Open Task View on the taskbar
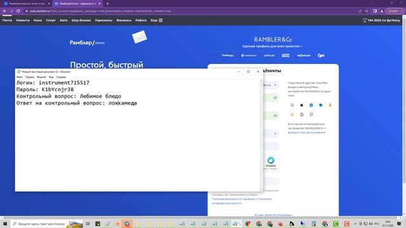The height and width of the screenshot is (228, 406). [x=88, y=224]
